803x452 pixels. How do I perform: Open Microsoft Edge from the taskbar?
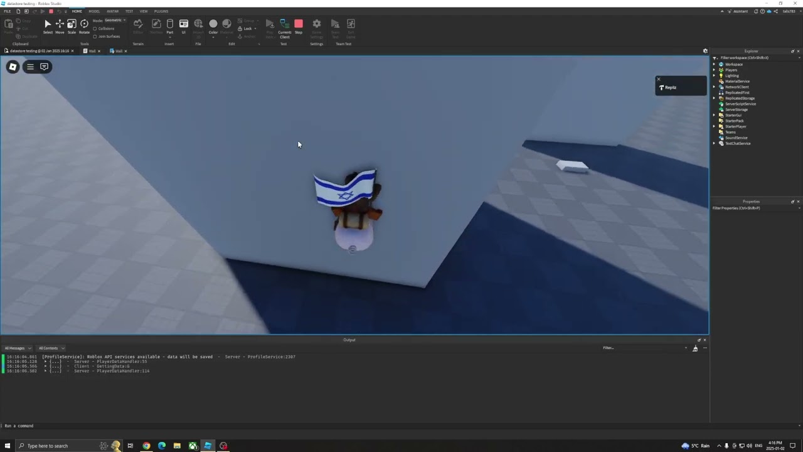[162, 446]
